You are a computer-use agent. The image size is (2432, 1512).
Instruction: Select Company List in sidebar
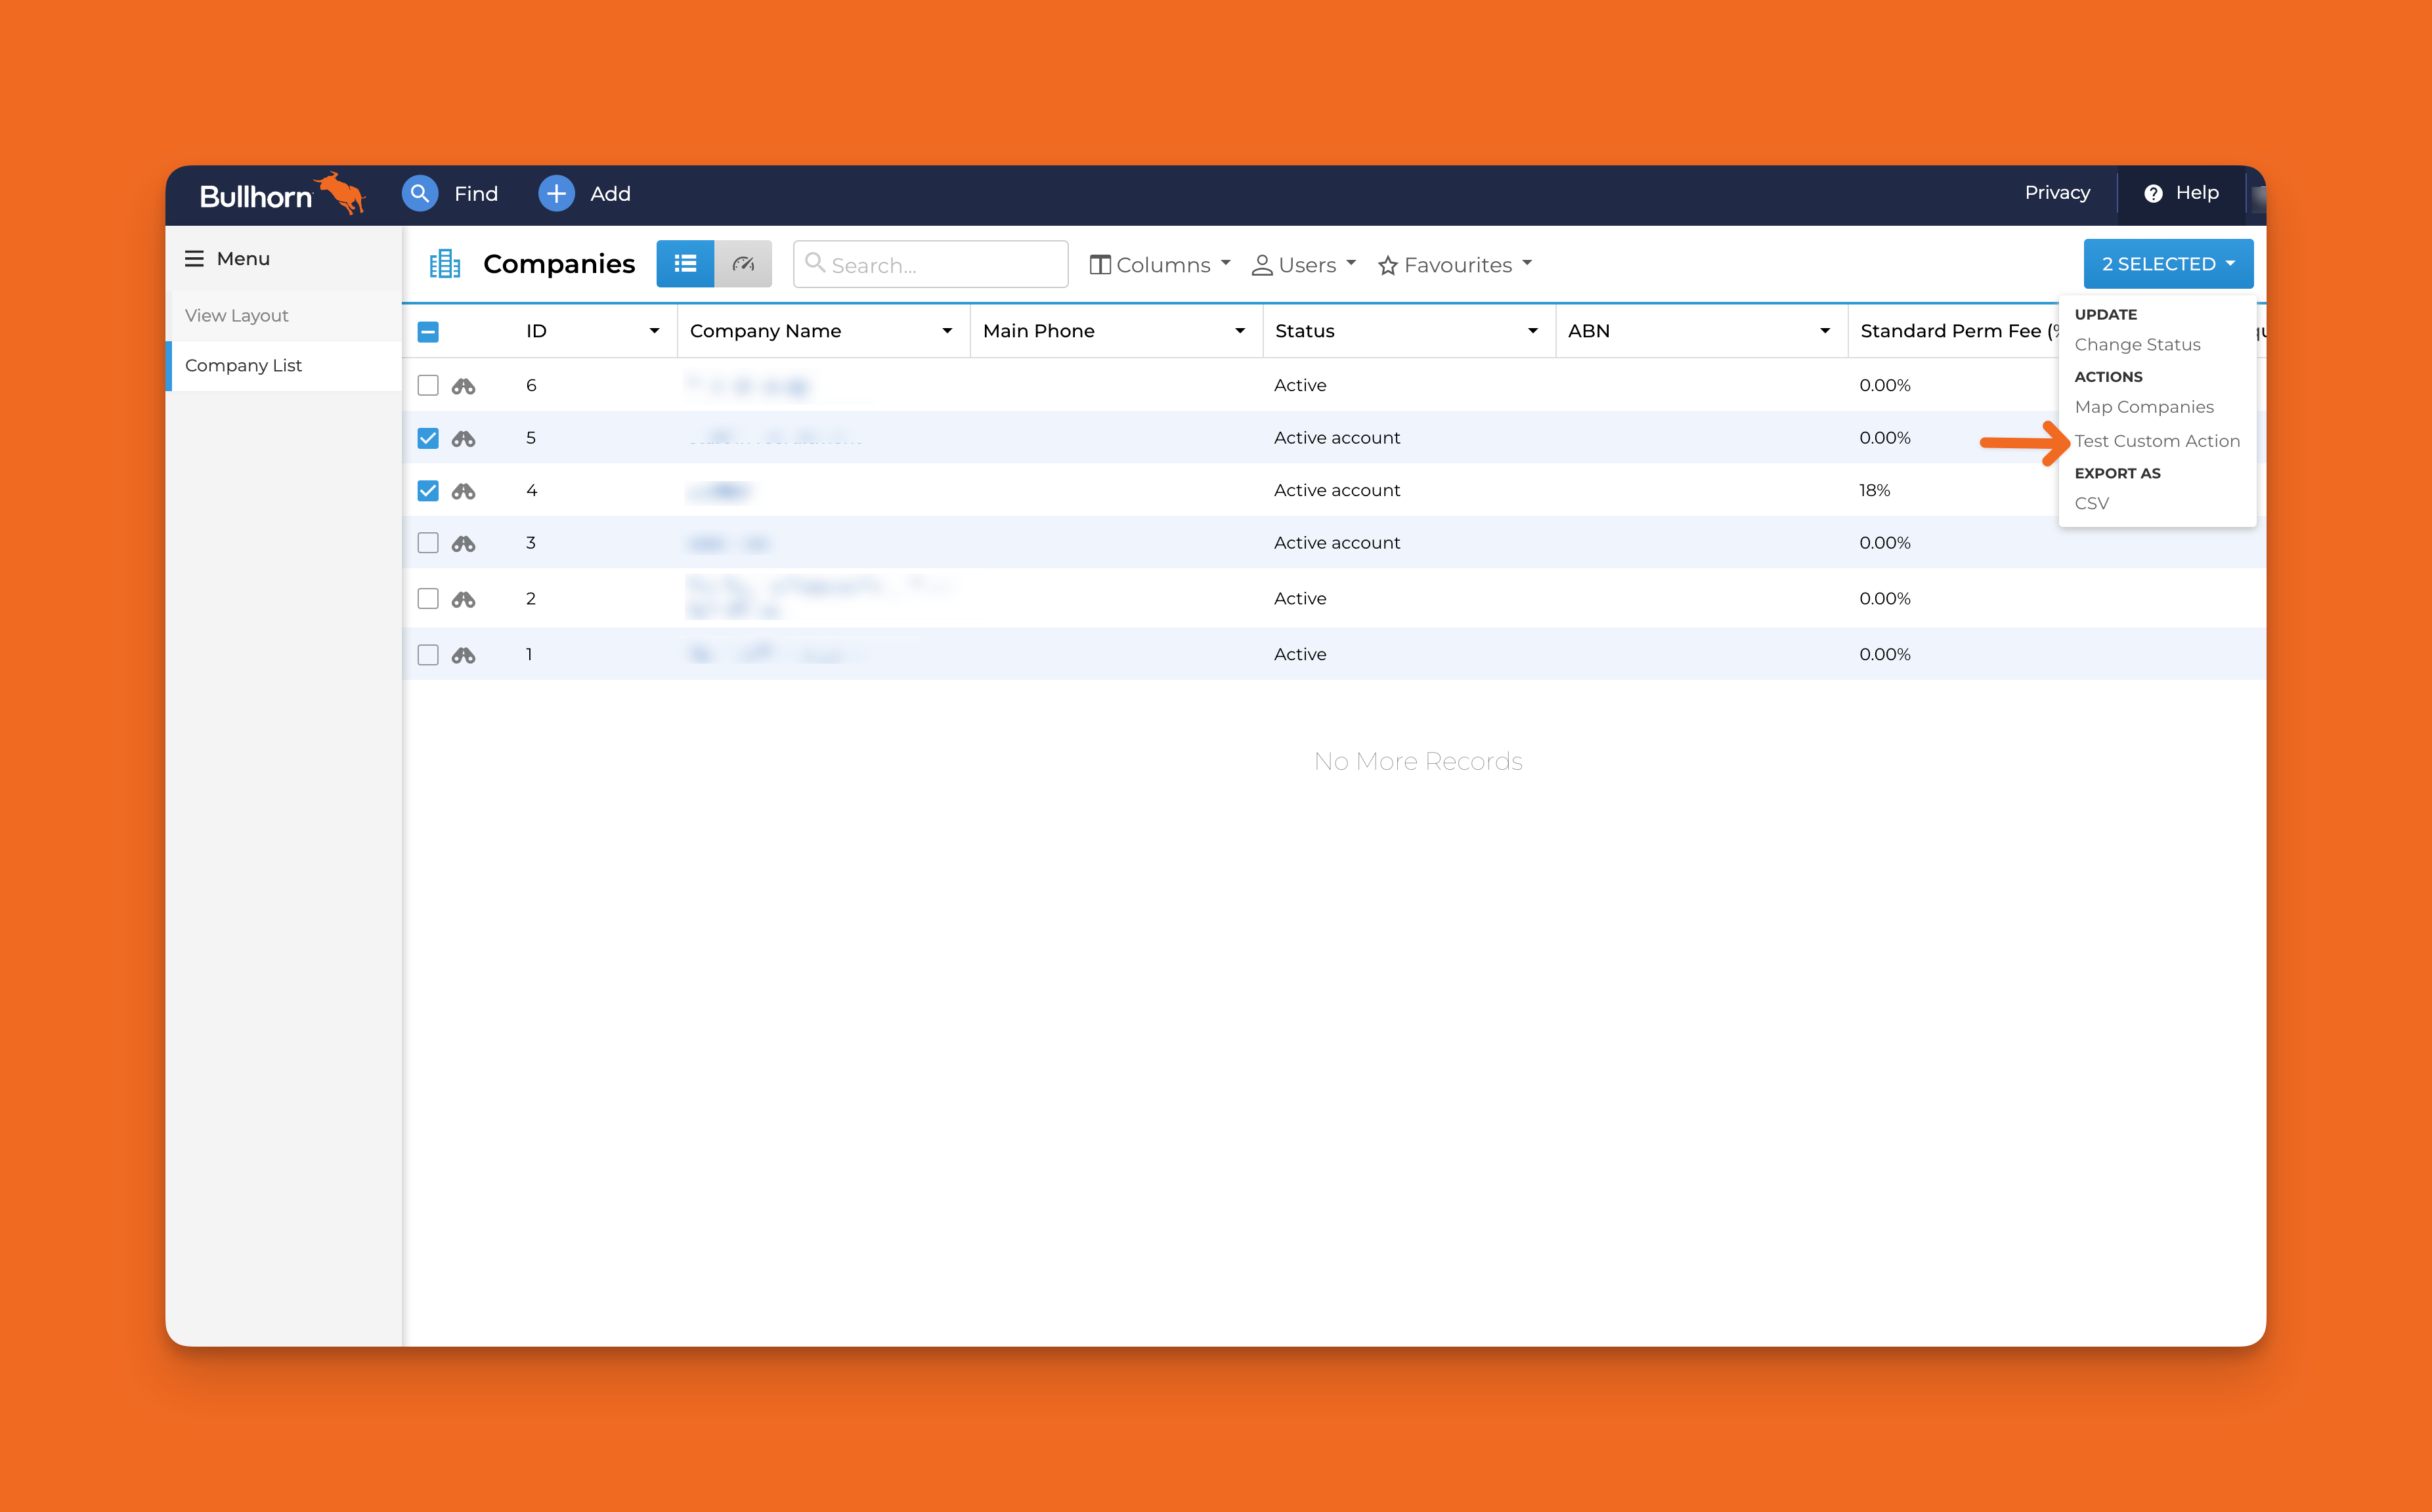click(243, 366)
